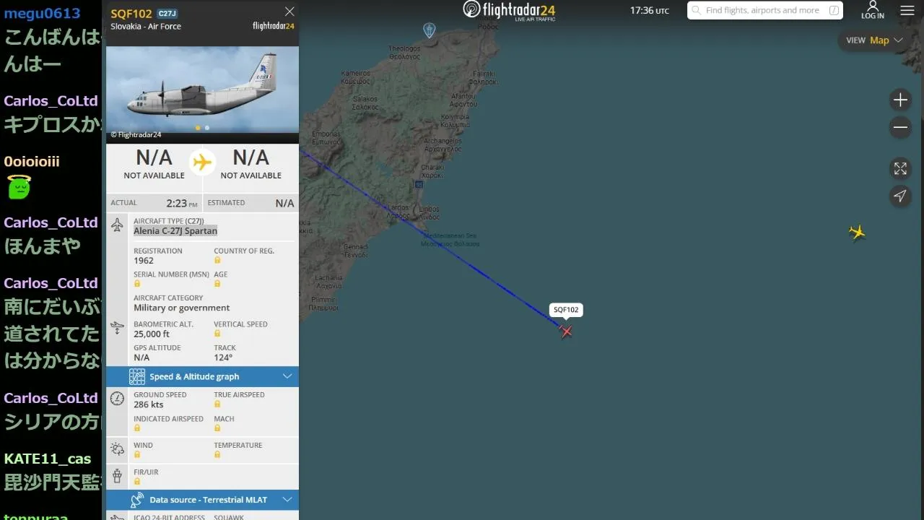This screenshot has height=520, width=924.
Task: Click the Flightradar24 logo at top
Action: [509, 10]
